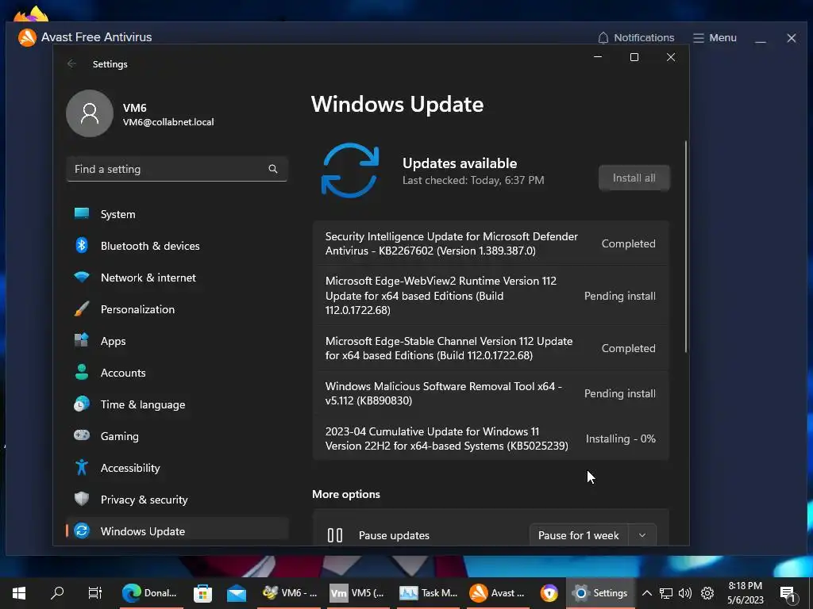Image resolution: width=813 pixels, height=609 pixels.
Task: Switch to VM5 taskbar window
Action: [358, 593]
